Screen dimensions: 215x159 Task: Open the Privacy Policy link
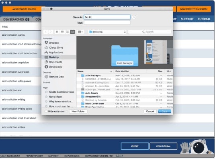click(34, 156)
